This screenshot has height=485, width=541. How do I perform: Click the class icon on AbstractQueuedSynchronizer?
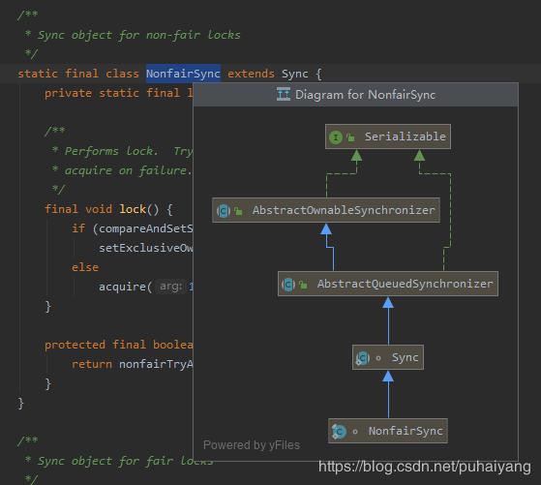click(x=288, y=285)
